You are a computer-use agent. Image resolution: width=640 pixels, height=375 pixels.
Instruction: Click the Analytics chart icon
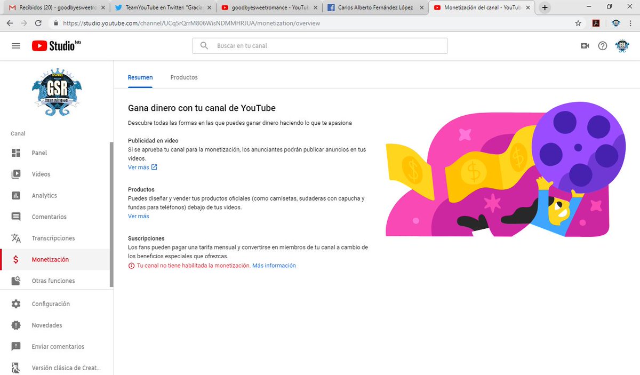(16, 196)
